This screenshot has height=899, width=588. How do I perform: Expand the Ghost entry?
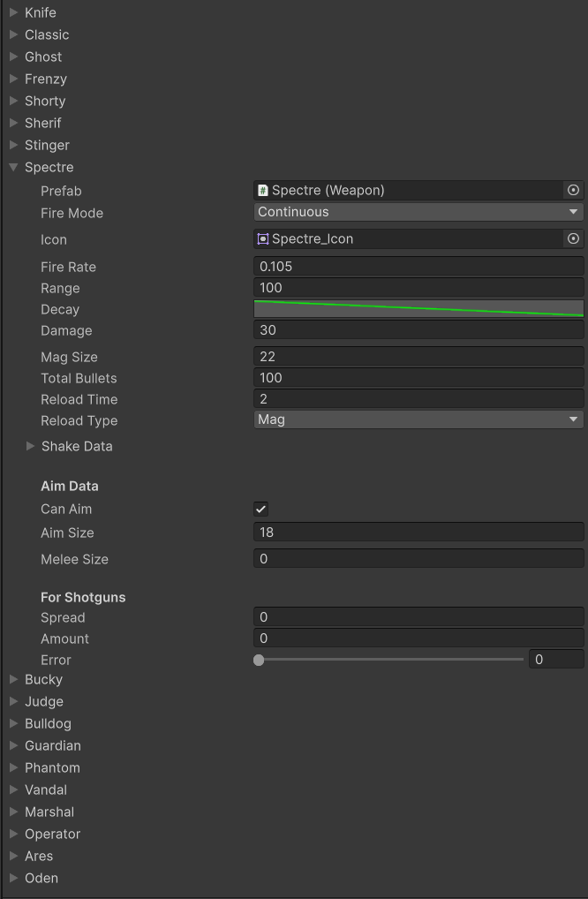[x=14, y=57]
